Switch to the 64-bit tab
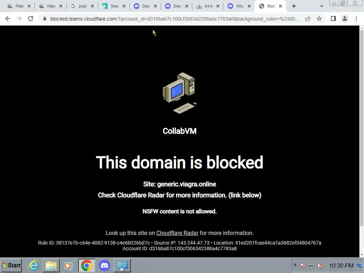The image size is (364, 273). (205, 6)
